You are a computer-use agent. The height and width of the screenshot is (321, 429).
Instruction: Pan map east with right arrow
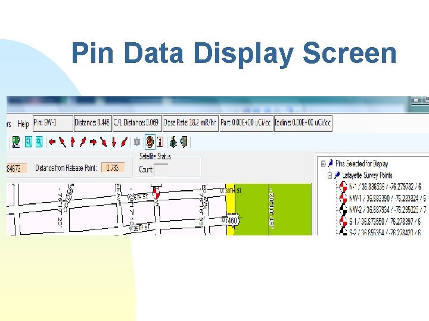(x=94, y=142)
